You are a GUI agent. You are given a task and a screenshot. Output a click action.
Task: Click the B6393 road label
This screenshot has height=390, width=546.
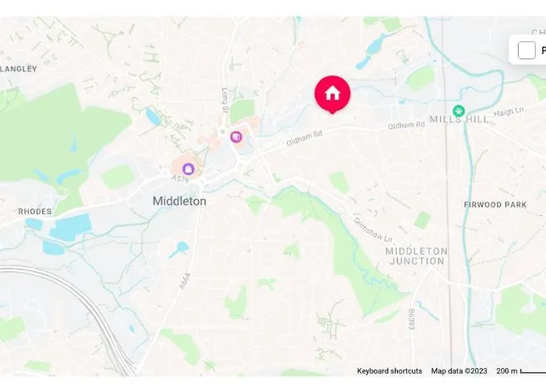click(x=412, y=319)
